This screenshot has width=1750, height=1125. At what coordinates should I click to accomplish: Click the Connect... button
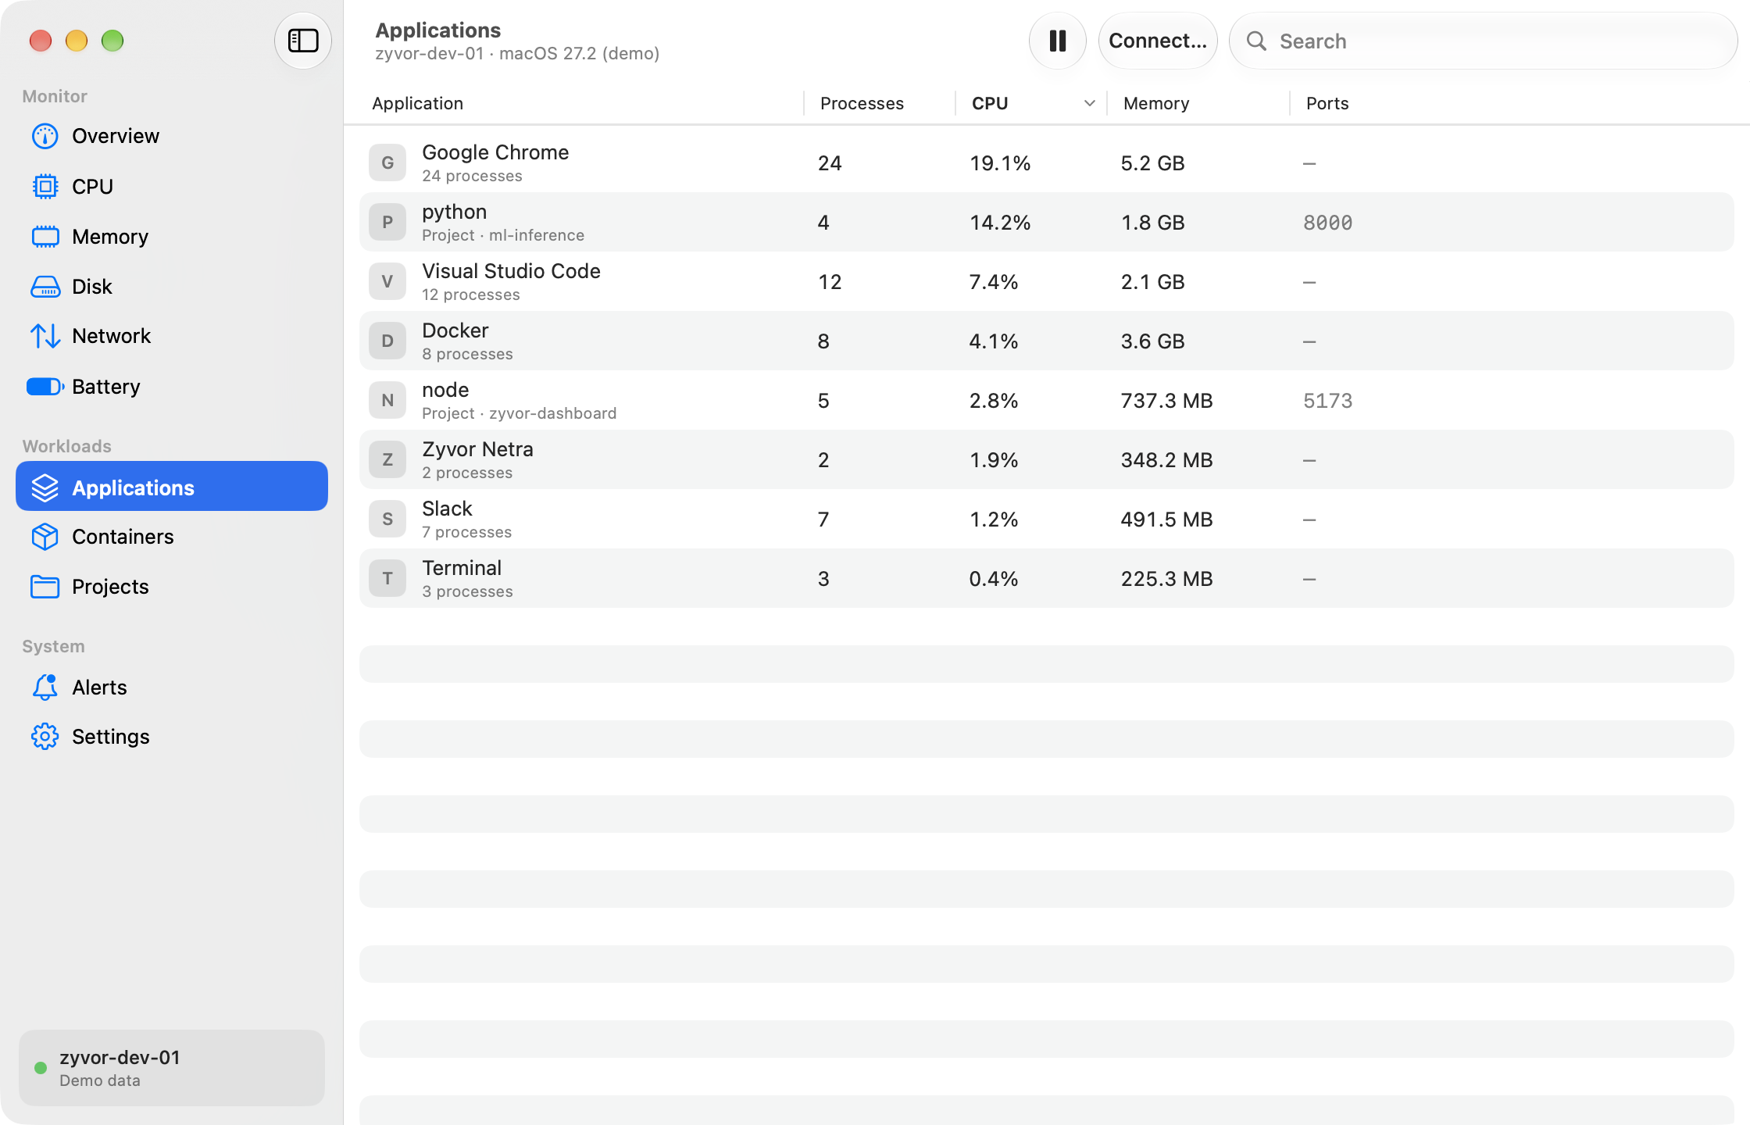(x=1158, y=41)
